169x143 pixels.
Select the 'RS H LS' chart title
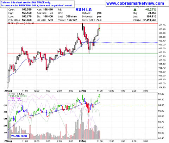tap(83, 10)
